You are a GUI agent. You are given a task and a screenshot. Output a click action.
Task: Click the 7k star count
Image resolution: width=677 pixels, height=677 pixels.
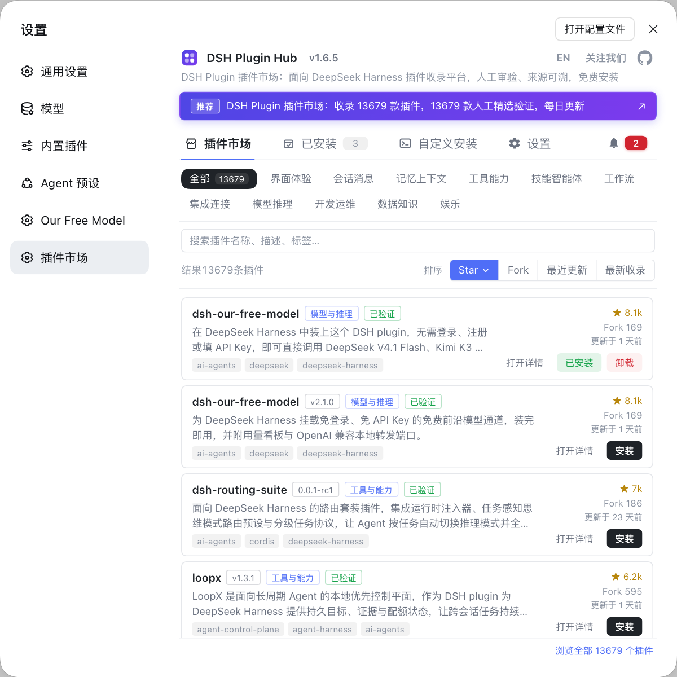pyautogui.click(x=631, y=489)
